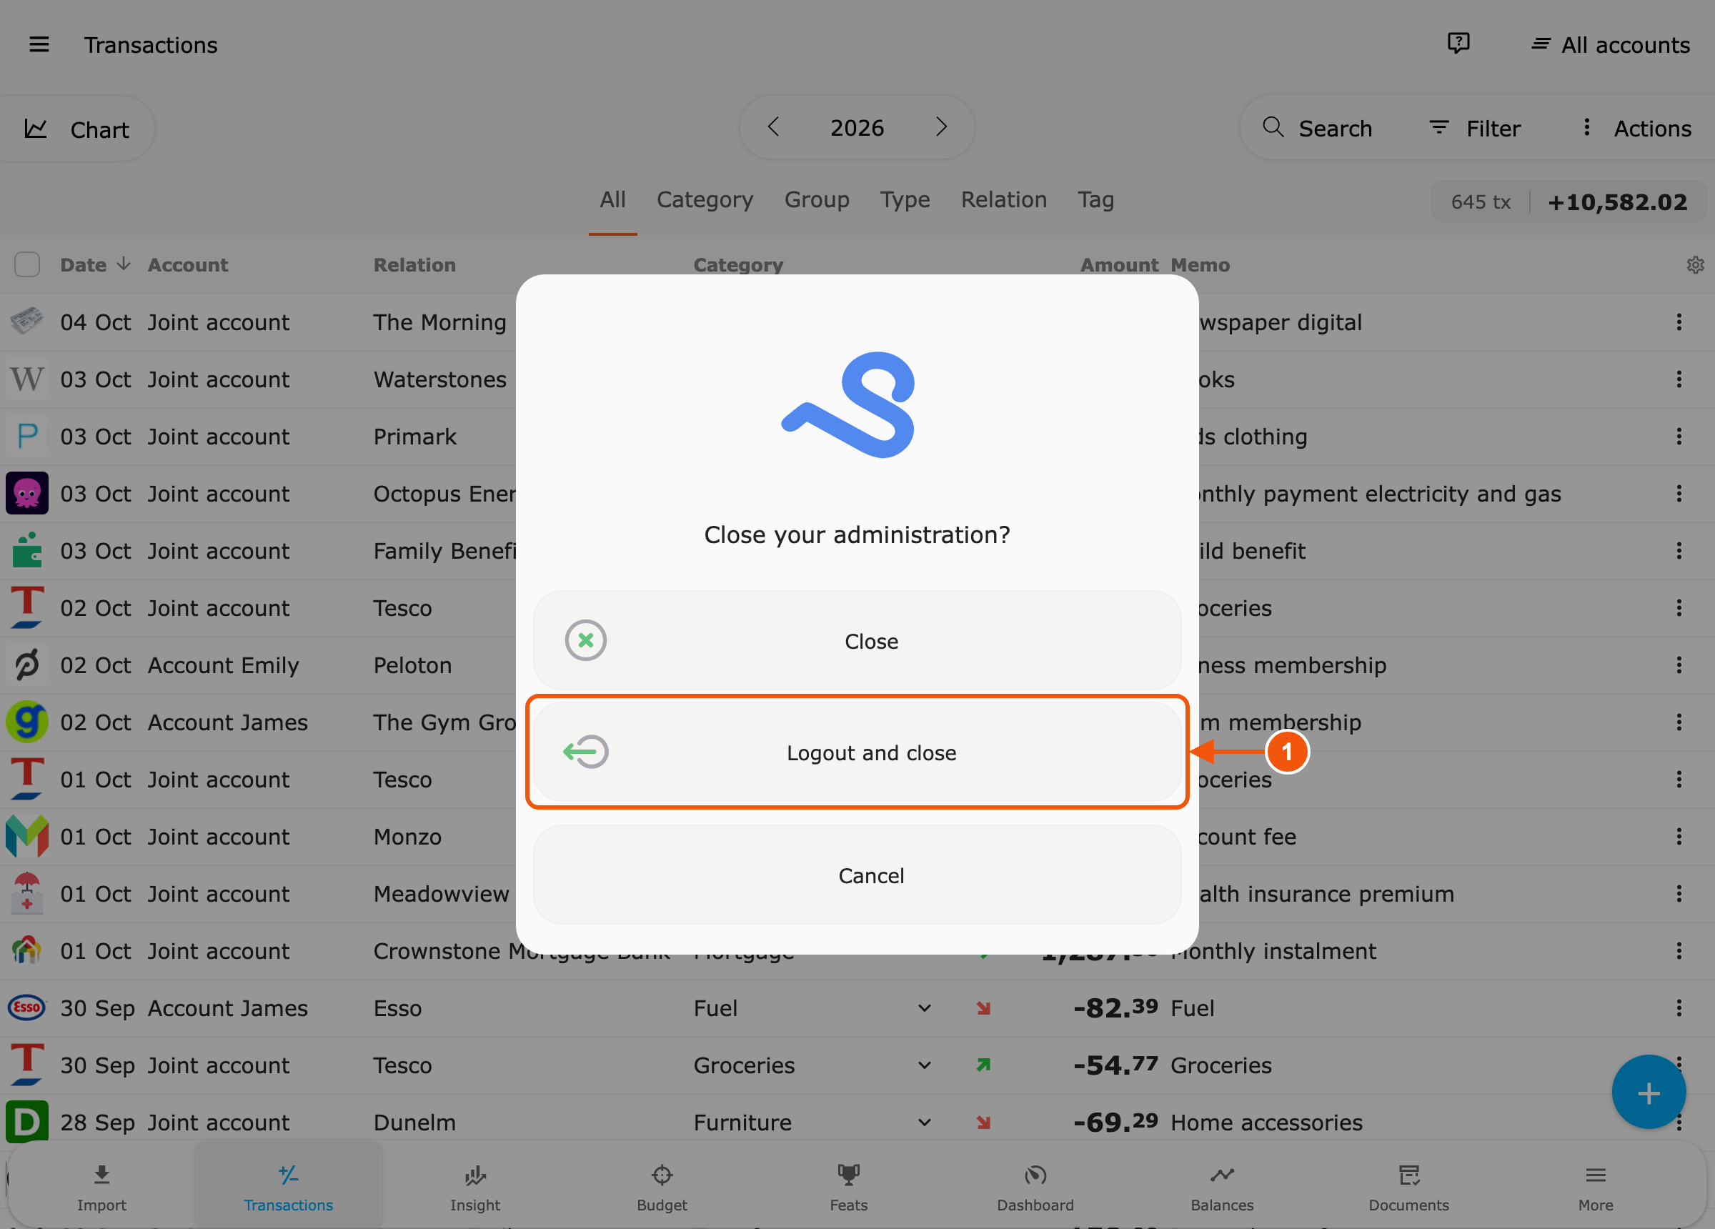
Task: Open the More menu in bottom bar
Action: point(1596,1188)
